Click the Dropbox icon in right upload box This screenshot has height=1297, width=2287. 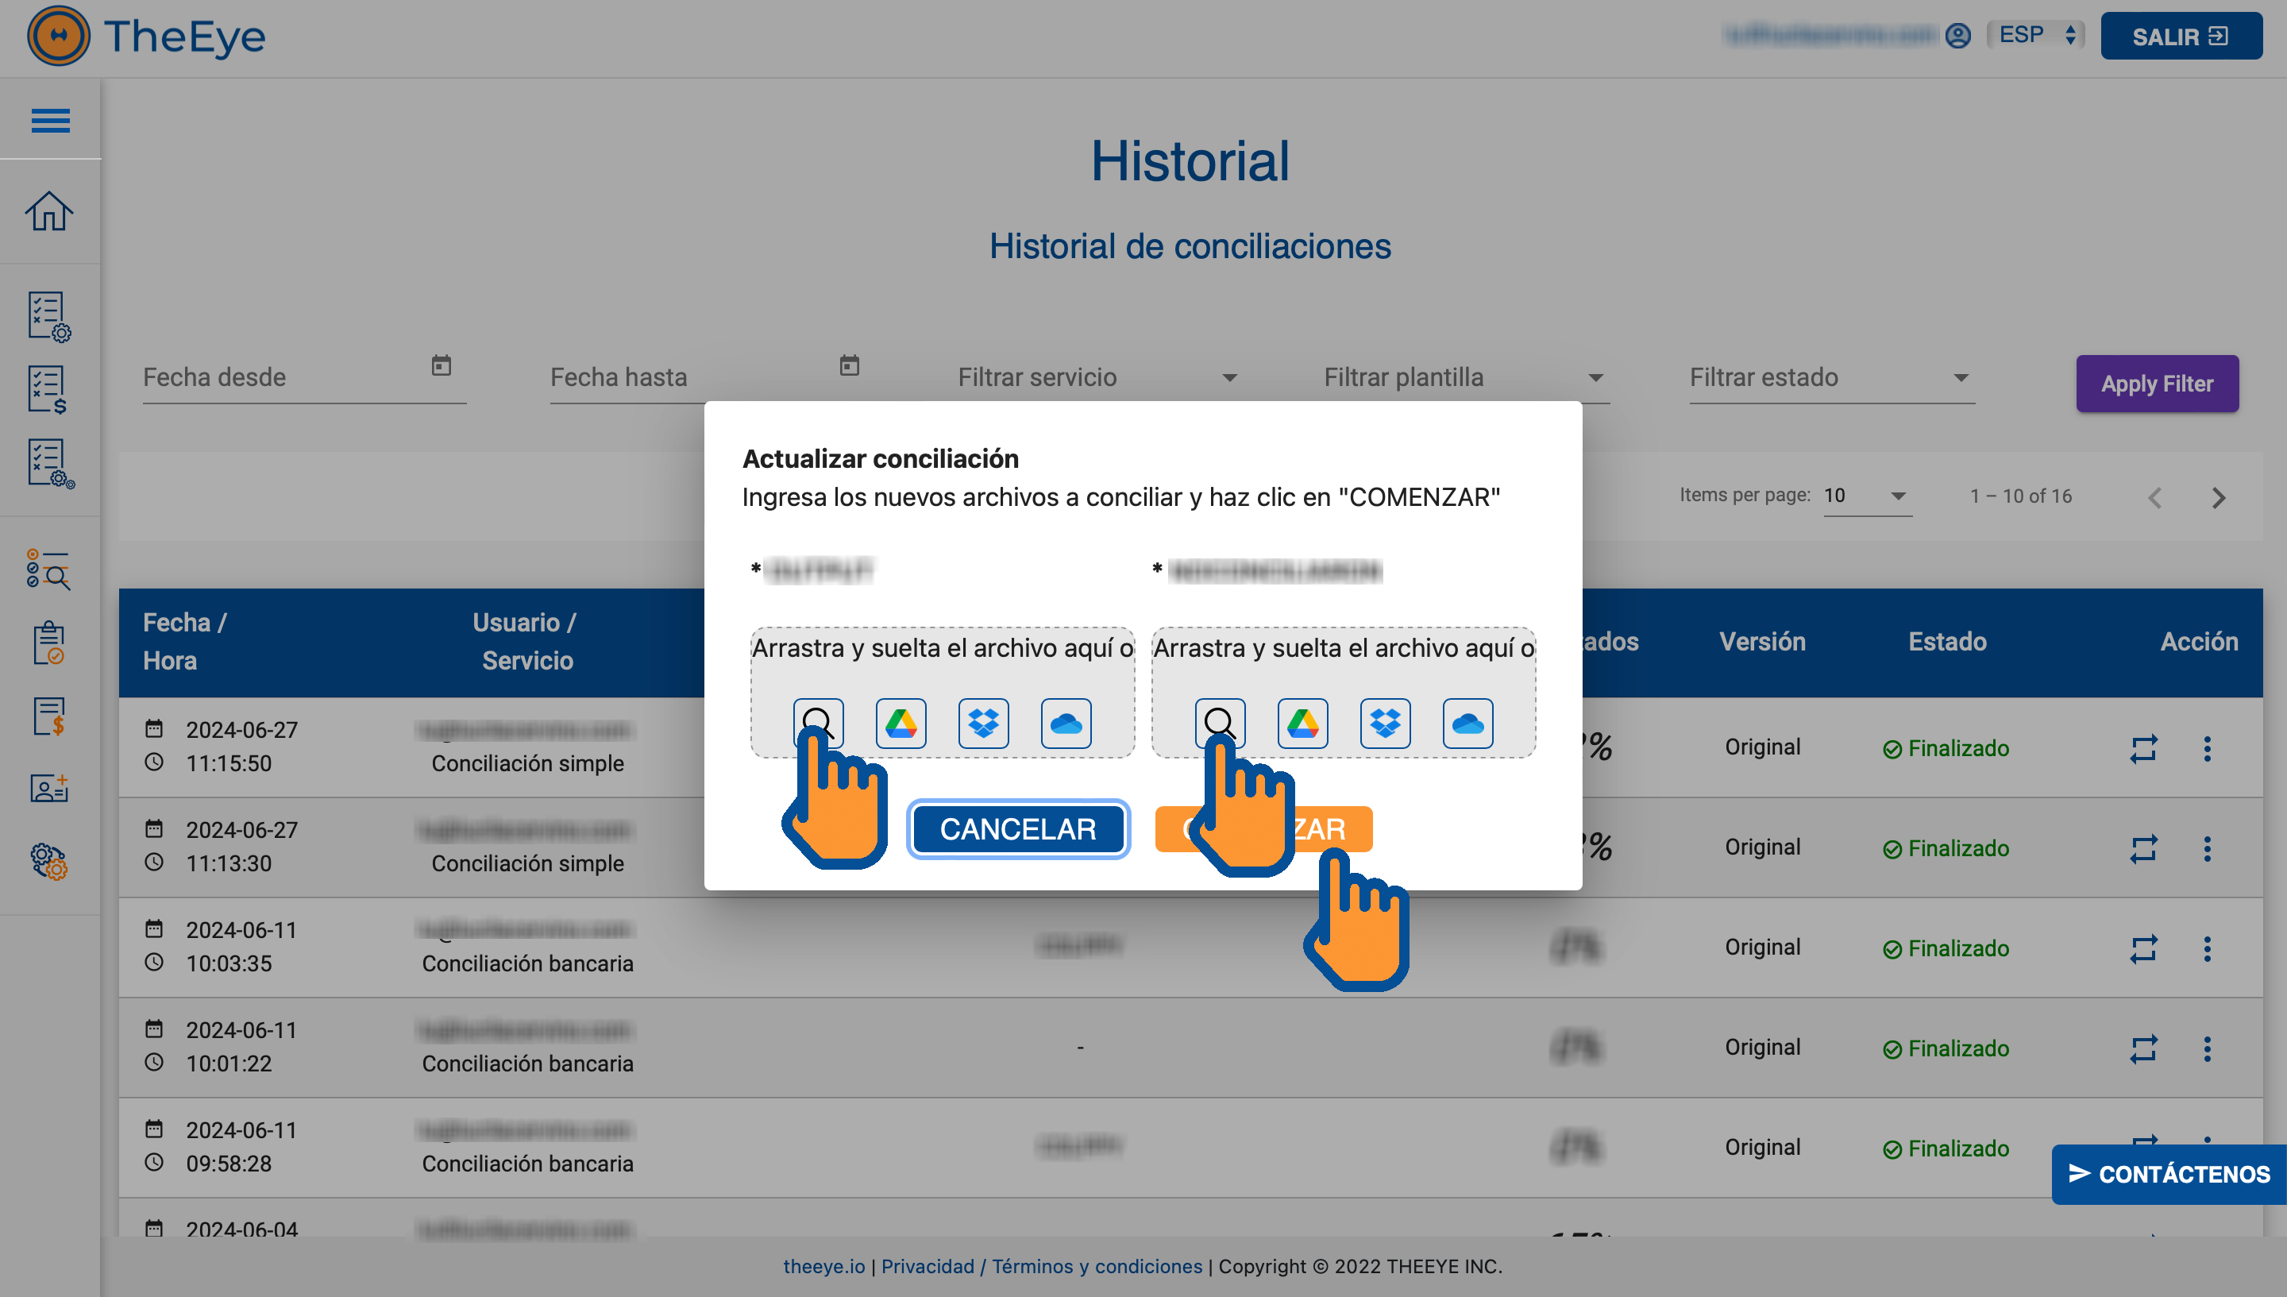coord(1385,723)
